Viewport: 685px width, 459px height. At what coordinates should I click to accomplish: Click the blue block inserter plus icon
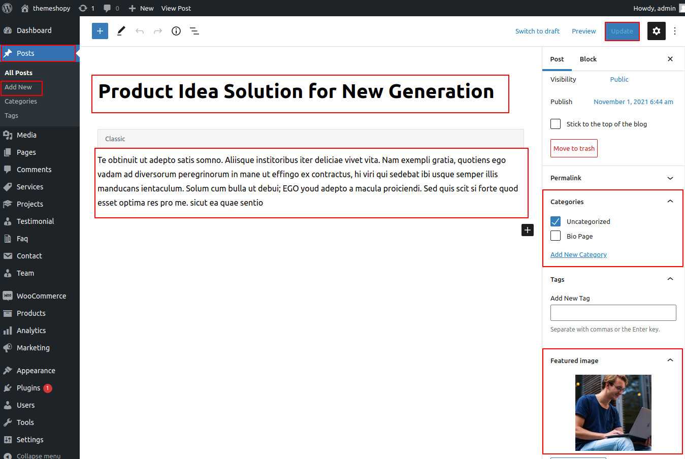100,31
